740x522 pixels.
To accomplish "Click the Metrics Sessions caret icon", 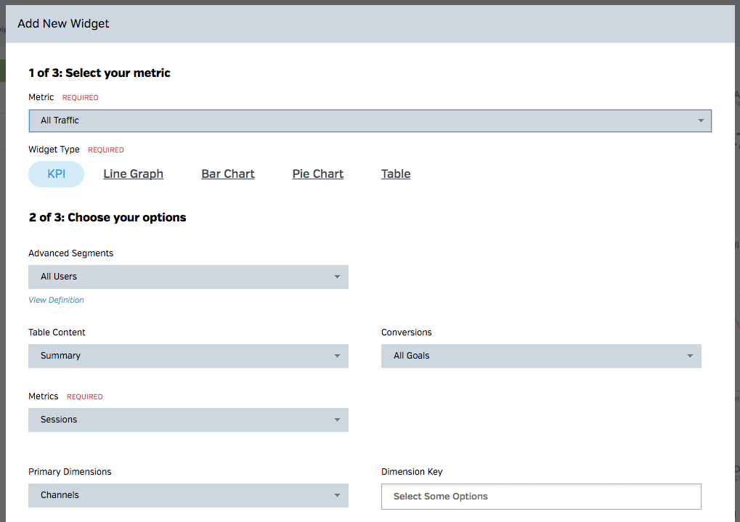I will click(337, 420).
